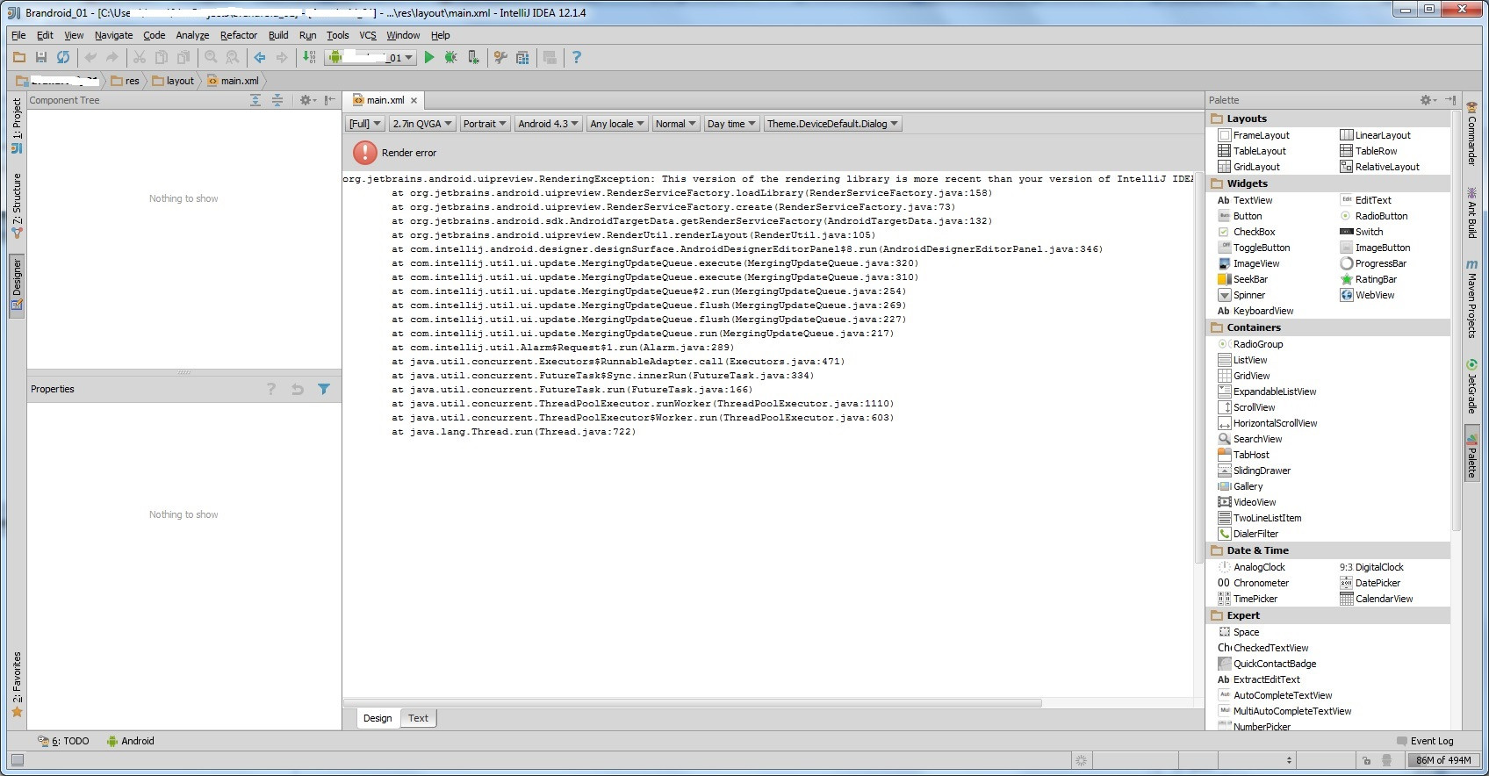1489x776 pixels.
Task: Open the Android 4.3 target dropdown
Action: pos(549,124)
